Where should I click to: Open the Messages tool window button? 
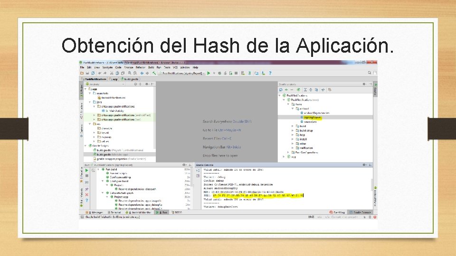(94, 212)
